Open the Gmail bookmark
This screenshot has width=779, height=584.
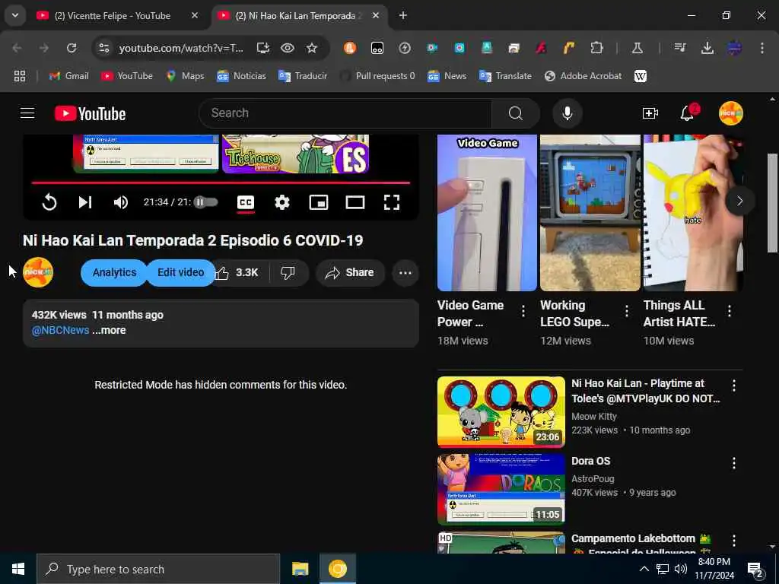pos(69,76)
